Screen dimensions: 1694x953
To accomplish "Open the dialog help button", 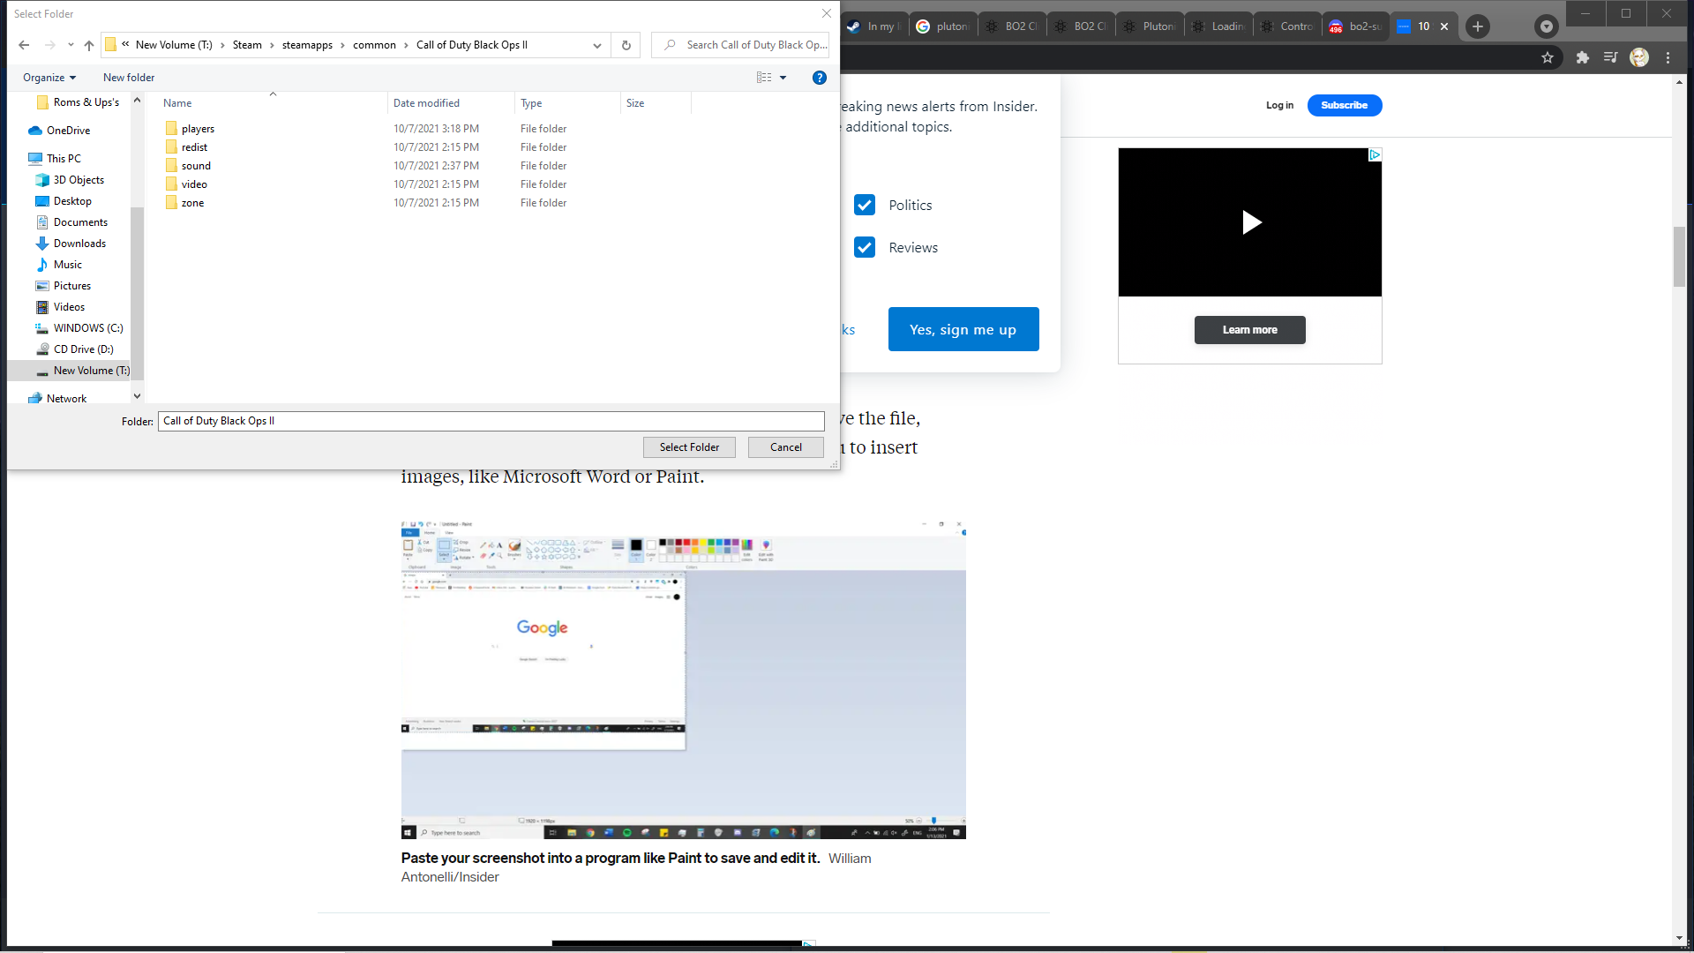I will coord(820,78).
